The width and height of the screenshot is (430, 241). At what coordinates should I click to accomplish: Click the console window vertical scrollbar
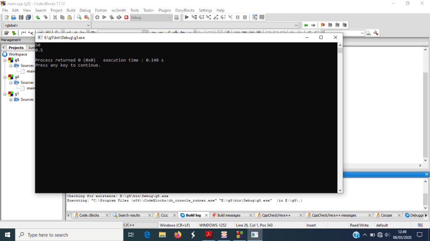pyautogui.click(x=340, y=117)
